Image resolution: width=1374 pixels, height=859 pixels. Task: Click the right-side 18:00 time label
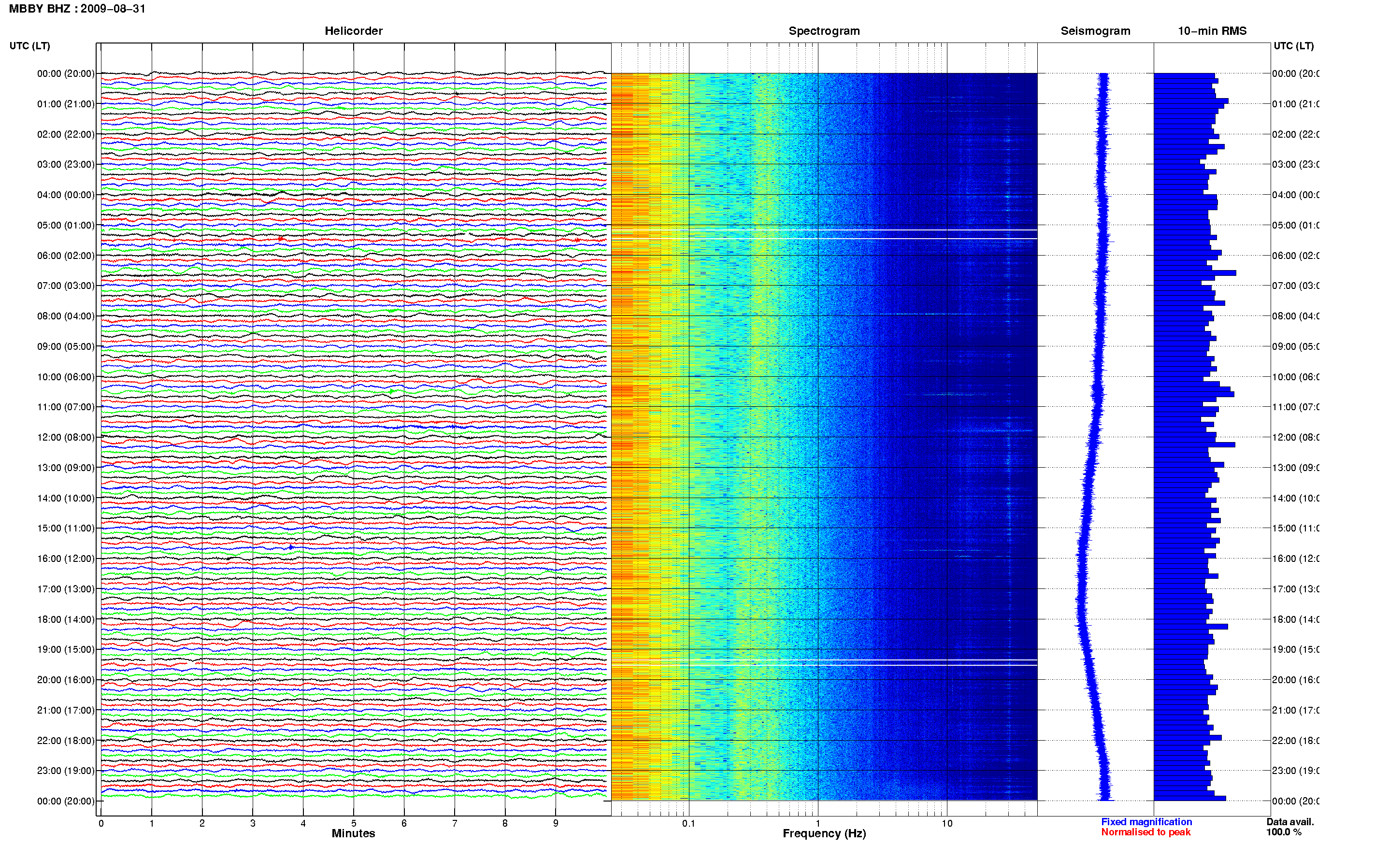(1295, 619)
